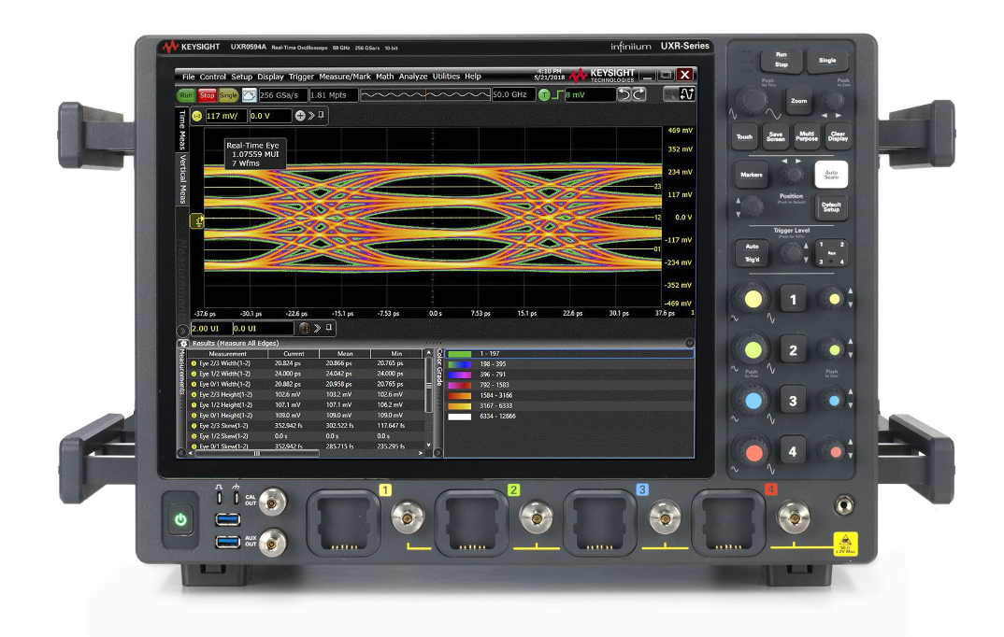Pin the channel settings bar

[323, 116]
